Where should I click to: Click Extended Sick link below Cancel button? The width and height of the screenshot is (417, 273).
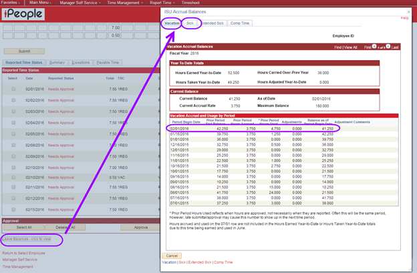200,262
